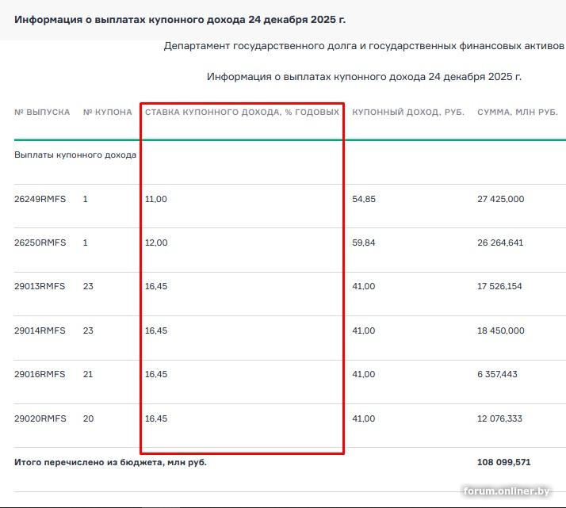Select the issue number 29020RMFS
The width and height of the screenshot is (566, 508).
click(40, 418)
